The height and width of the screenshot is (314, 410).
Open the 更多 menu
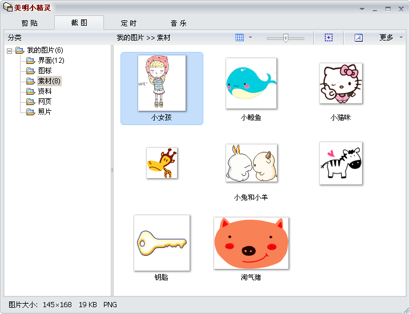pyautogui.click(x=386, y=37)
